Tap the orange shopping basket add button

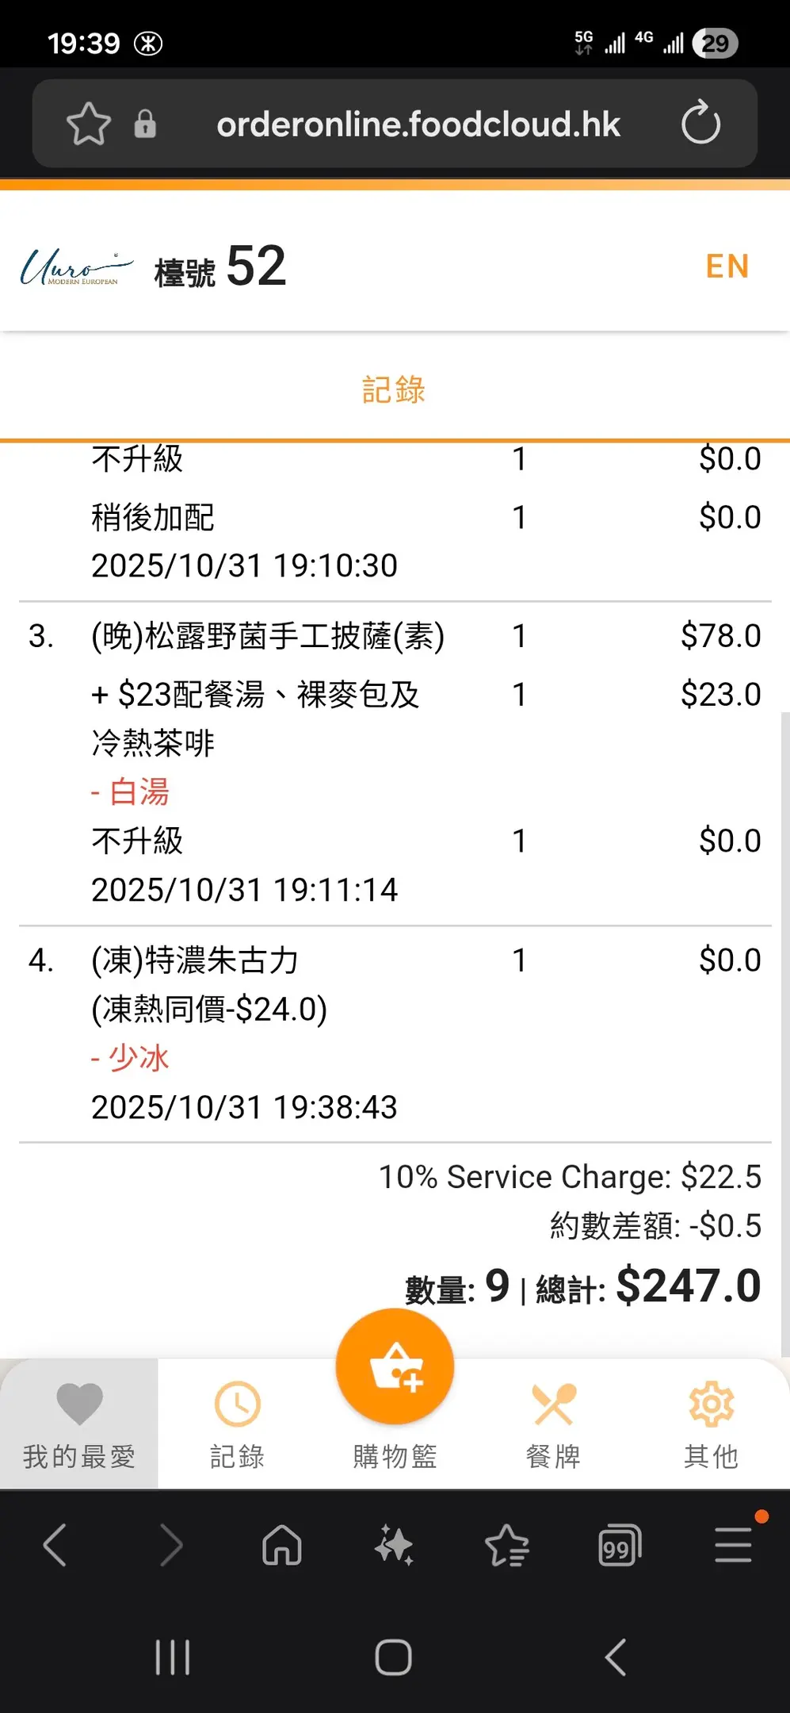click(x=395, y=1366)
